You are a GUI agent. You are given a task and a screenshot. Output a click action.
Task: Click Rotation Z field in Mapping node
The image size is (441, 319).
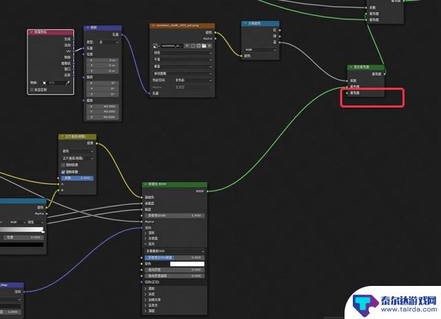tap(103, 94)
